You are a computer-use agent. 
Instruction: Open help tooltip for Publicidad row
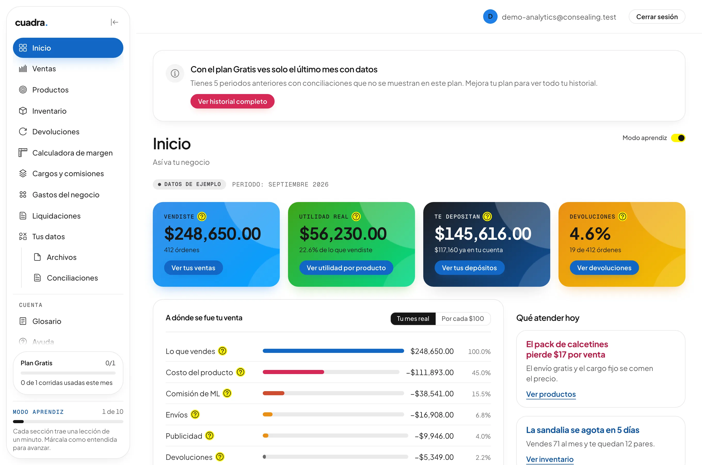(210, 436)
